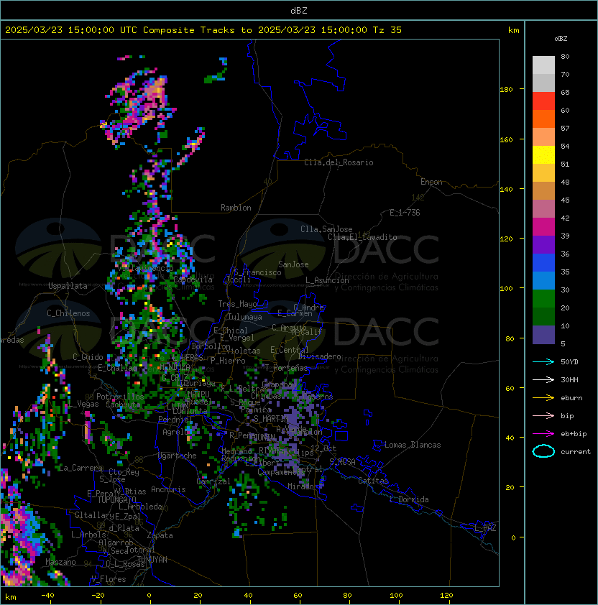
Task: Click the 'Tz 35' value in header
Action: [x=387, y=30]
